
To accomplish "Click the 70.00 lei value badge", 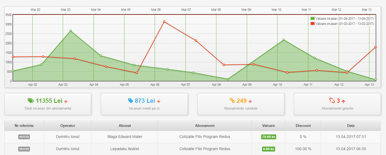I will click(x=269, y=137).
